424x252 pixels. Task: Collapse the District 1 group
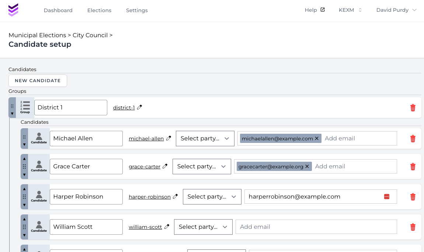tap(12, 113)
